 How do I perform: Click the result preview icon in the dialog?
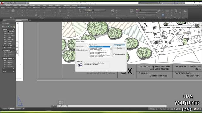click(80, 65)
